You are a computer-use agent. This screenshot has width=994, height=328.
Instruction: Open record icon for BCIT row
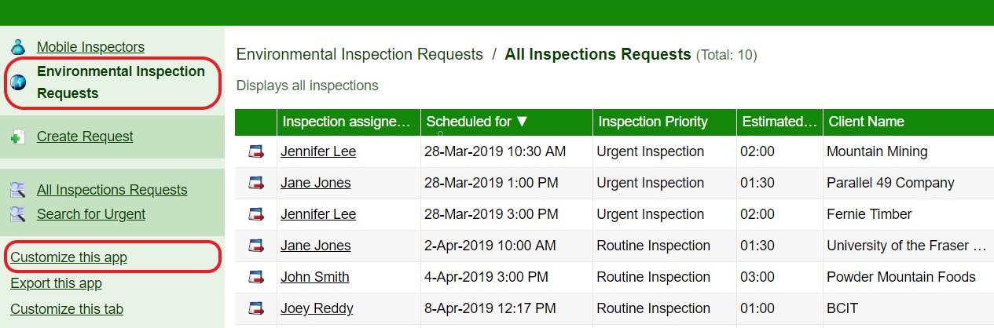tap(255, 308)
